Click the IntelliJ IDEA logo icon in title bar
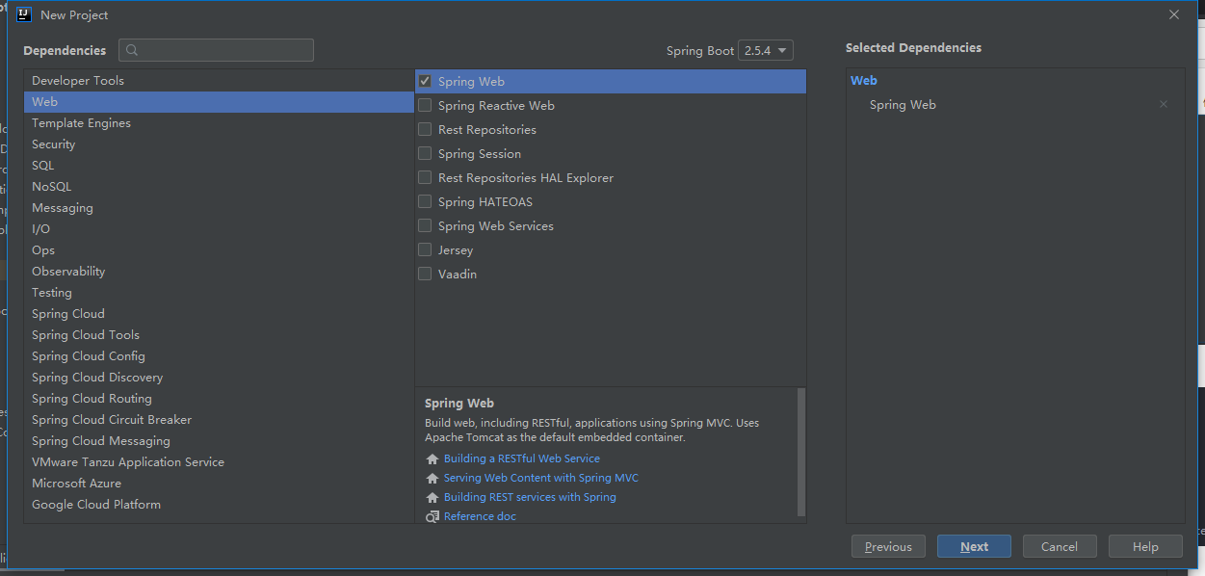This screenshot has width=1205, height=576. click(x=24, y=14)
